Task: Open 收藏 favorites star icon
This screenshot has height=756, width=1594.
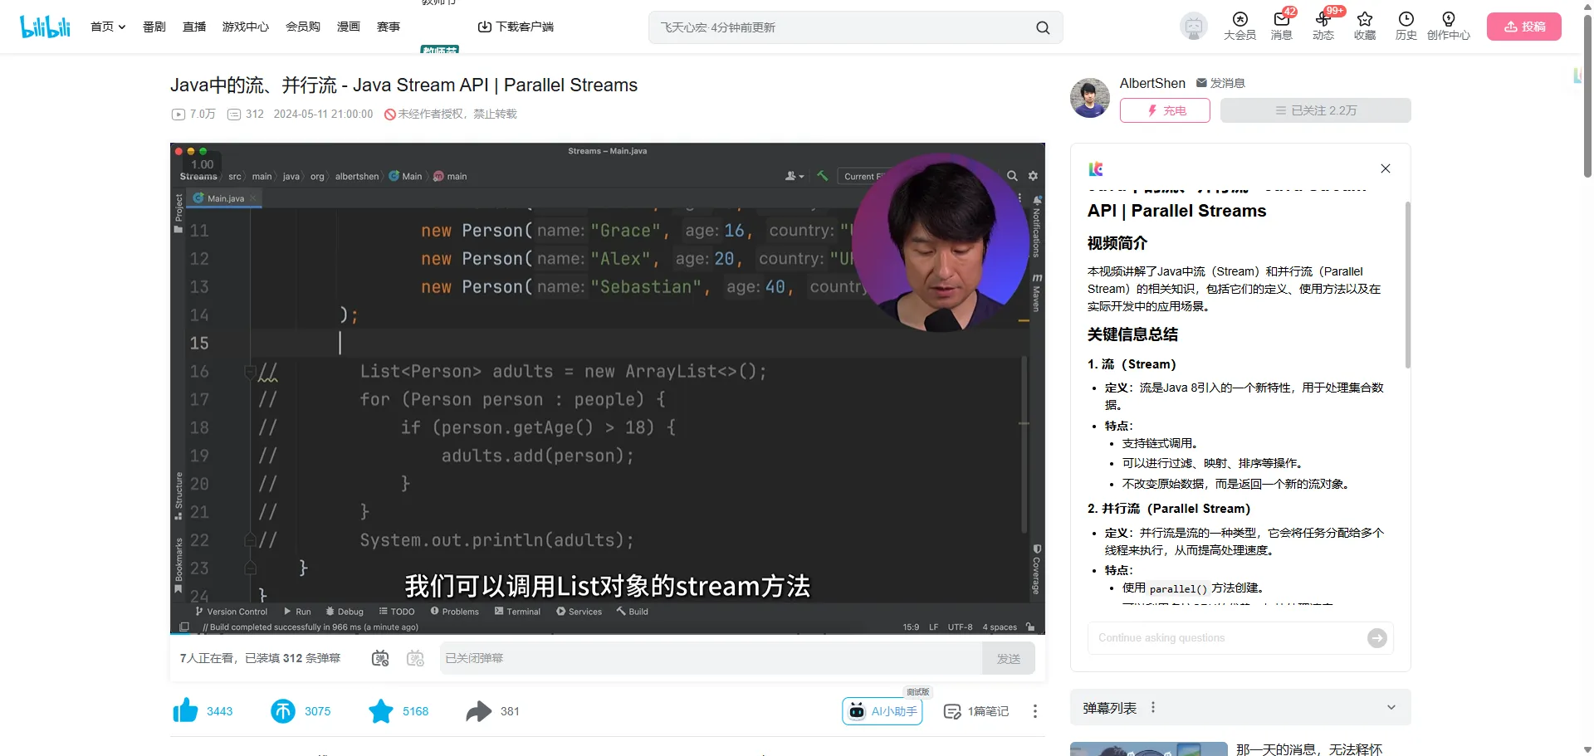Action: 1364,26
